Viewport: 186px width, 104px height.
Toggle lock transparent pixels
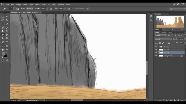[x=160, y=43]
